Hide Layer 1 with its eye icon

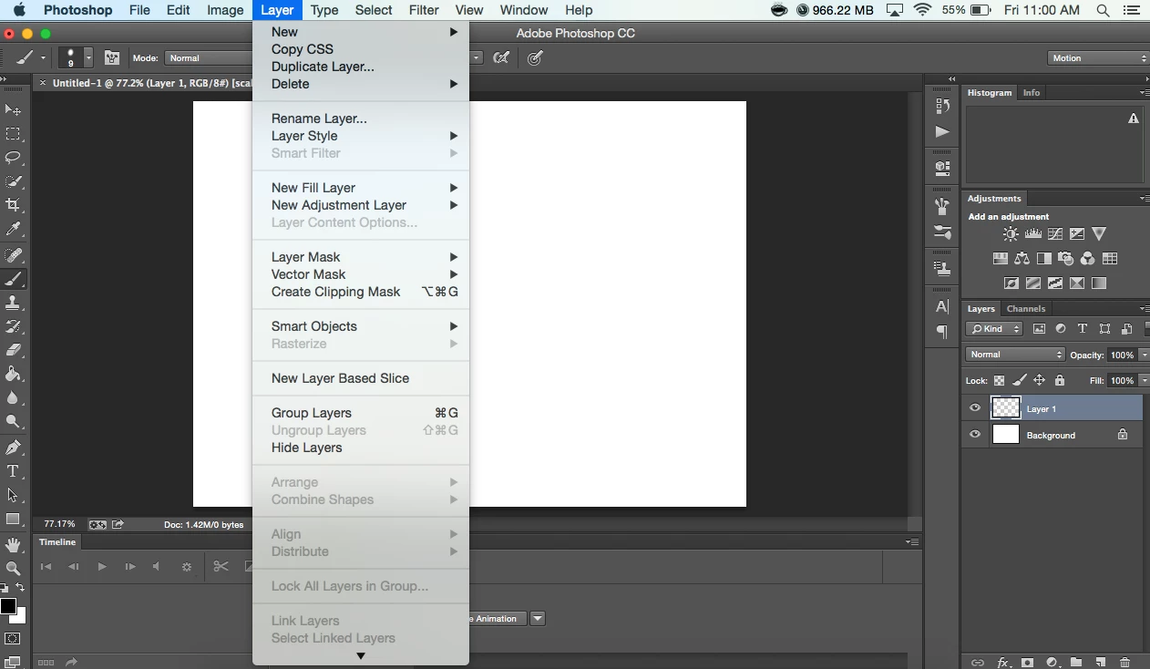click(x=975, y=408)
